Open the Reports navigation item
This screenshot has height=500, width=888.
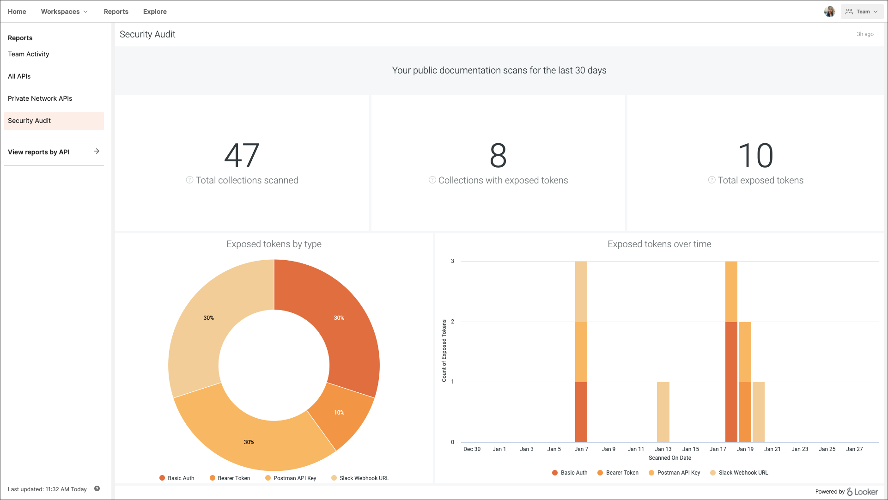point(116,12)
